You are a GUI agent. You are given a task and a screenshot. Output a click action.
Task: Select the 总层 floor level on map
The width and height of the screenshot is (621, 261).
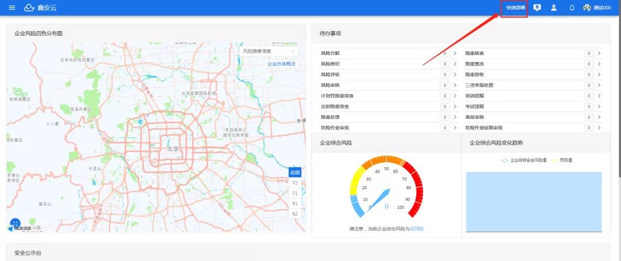pyautogui.click(x=295, y=172)
